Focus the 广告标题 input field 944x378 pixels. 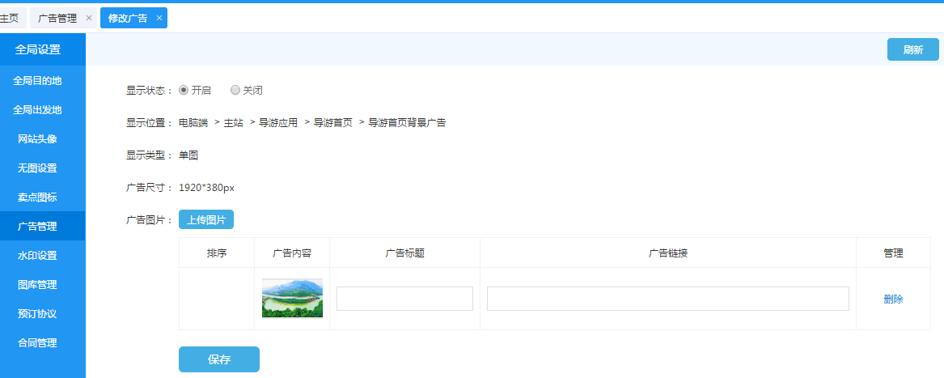click(x=404, y=299)
